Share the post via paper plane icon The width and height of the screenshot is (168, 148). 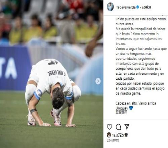coord(127,127)
